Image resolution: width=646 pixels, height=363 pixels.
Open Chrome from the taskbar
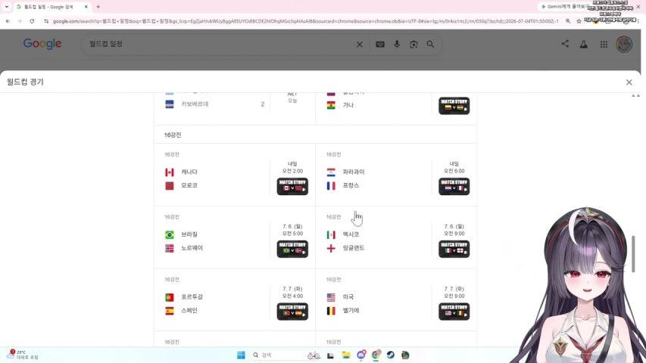(x=376, y=355)
